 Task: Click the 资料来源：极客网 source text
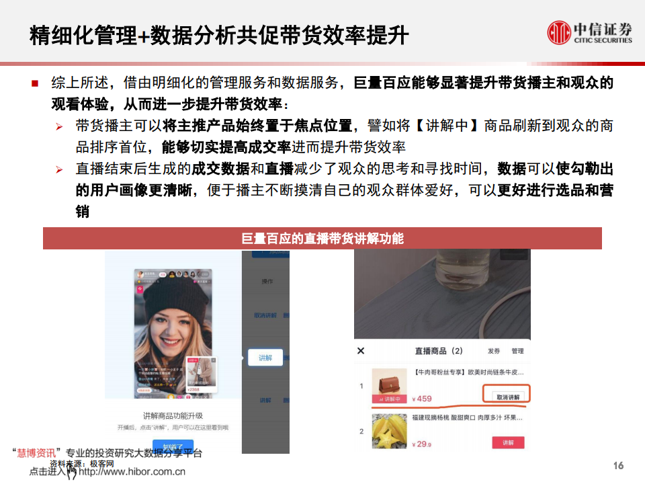click(82, 464)
